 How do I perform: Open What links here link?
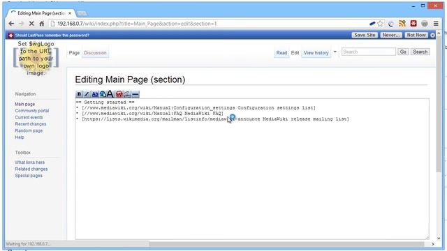pyautogui.click(x=29, y=162)
